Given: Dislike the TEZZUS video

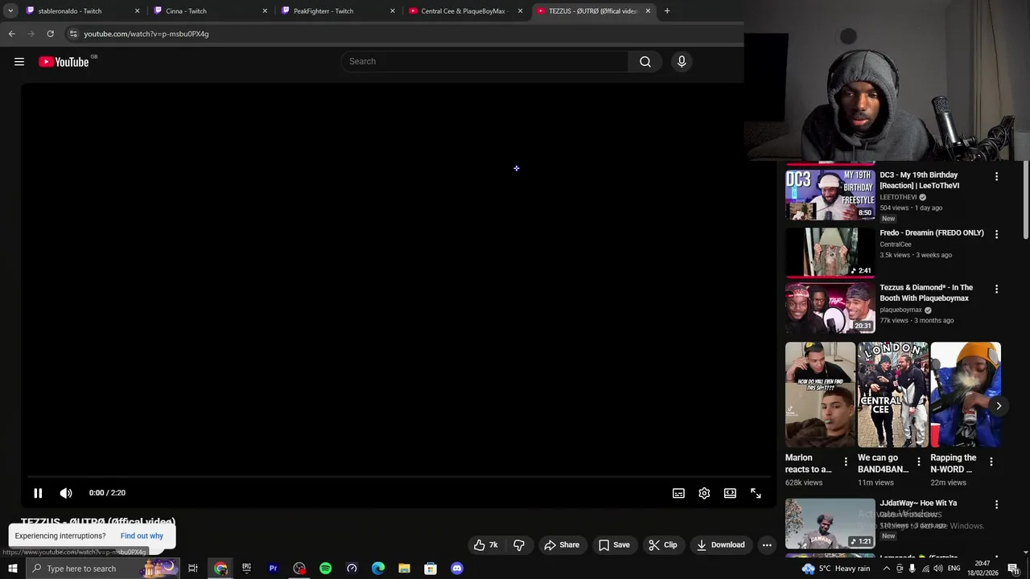Looking at the screenshot, I should point(519,545).
